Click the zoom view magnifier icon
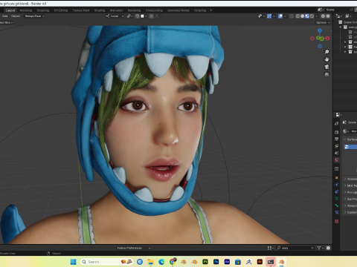The height and width of the screenshot is (267, 357). pyautogui.click(x=327, y=52)
